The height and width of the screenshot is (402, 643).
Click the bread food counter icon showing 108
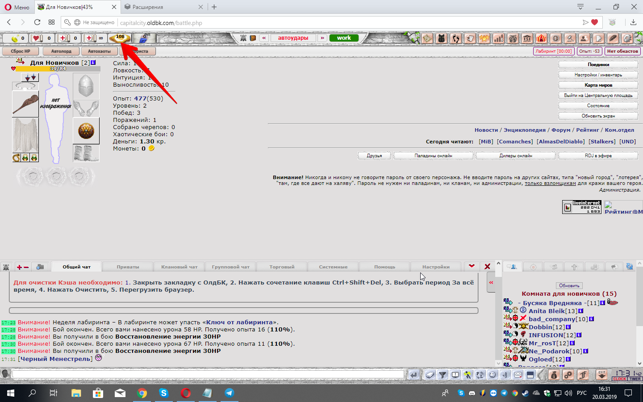(120, 38)
